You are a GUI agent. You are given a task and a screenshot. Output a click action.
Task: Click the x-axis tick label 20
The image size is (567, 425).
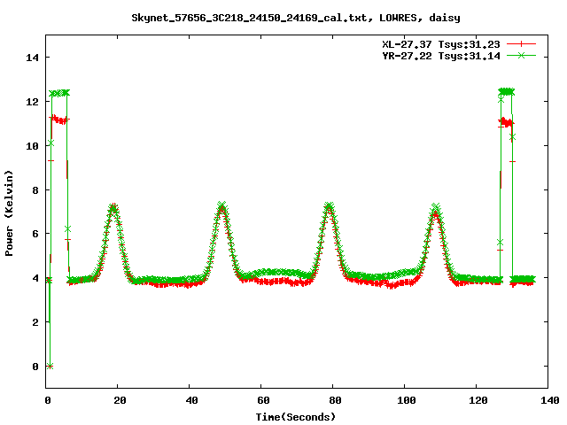120,400
